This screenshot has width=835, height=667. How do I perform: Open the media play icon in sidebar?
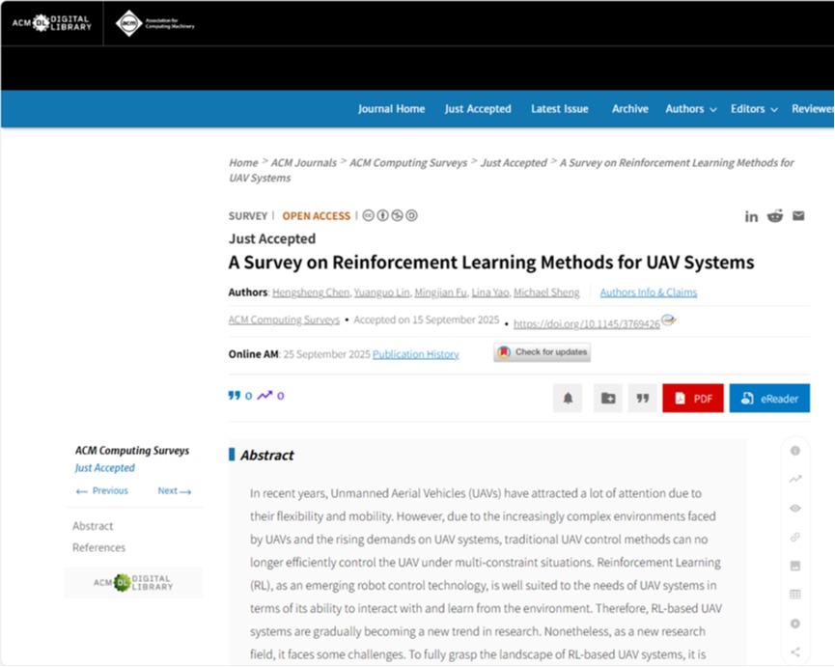click(x=795, y=624)
